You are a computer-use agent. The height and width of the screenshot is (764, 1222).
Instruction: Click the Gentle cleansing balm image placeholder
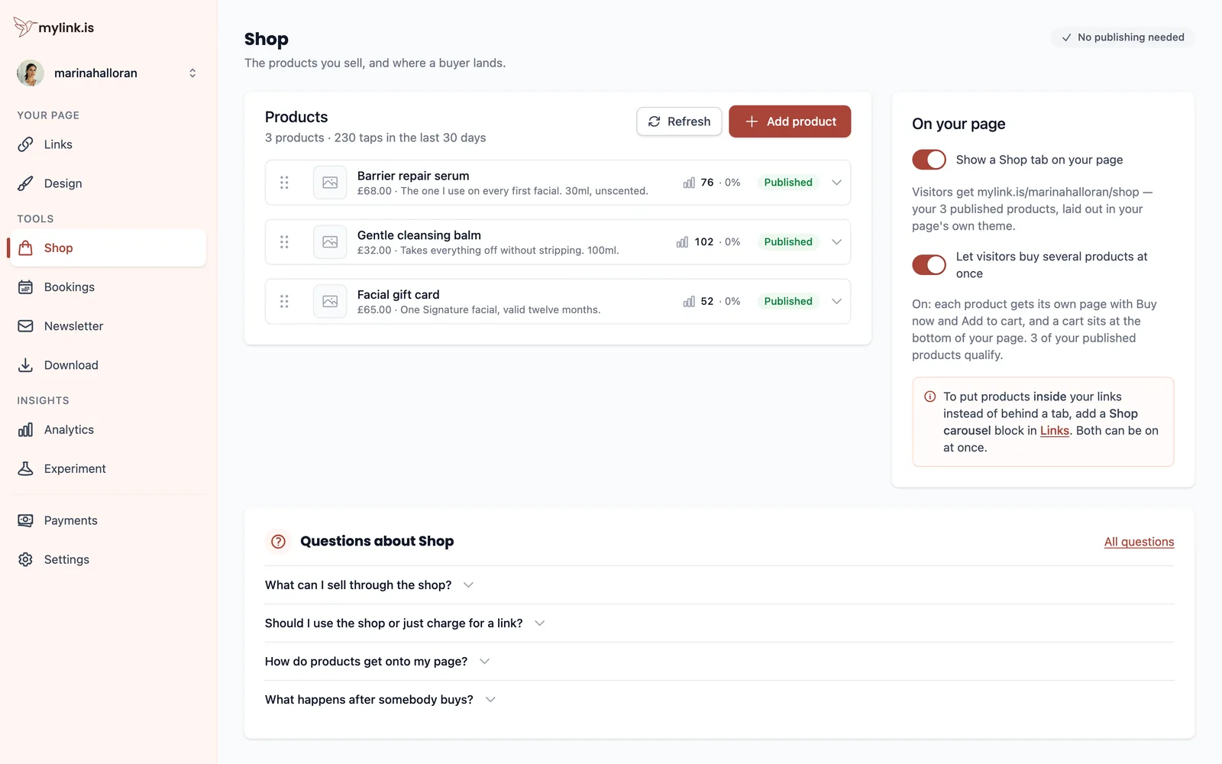click(330, 242)
